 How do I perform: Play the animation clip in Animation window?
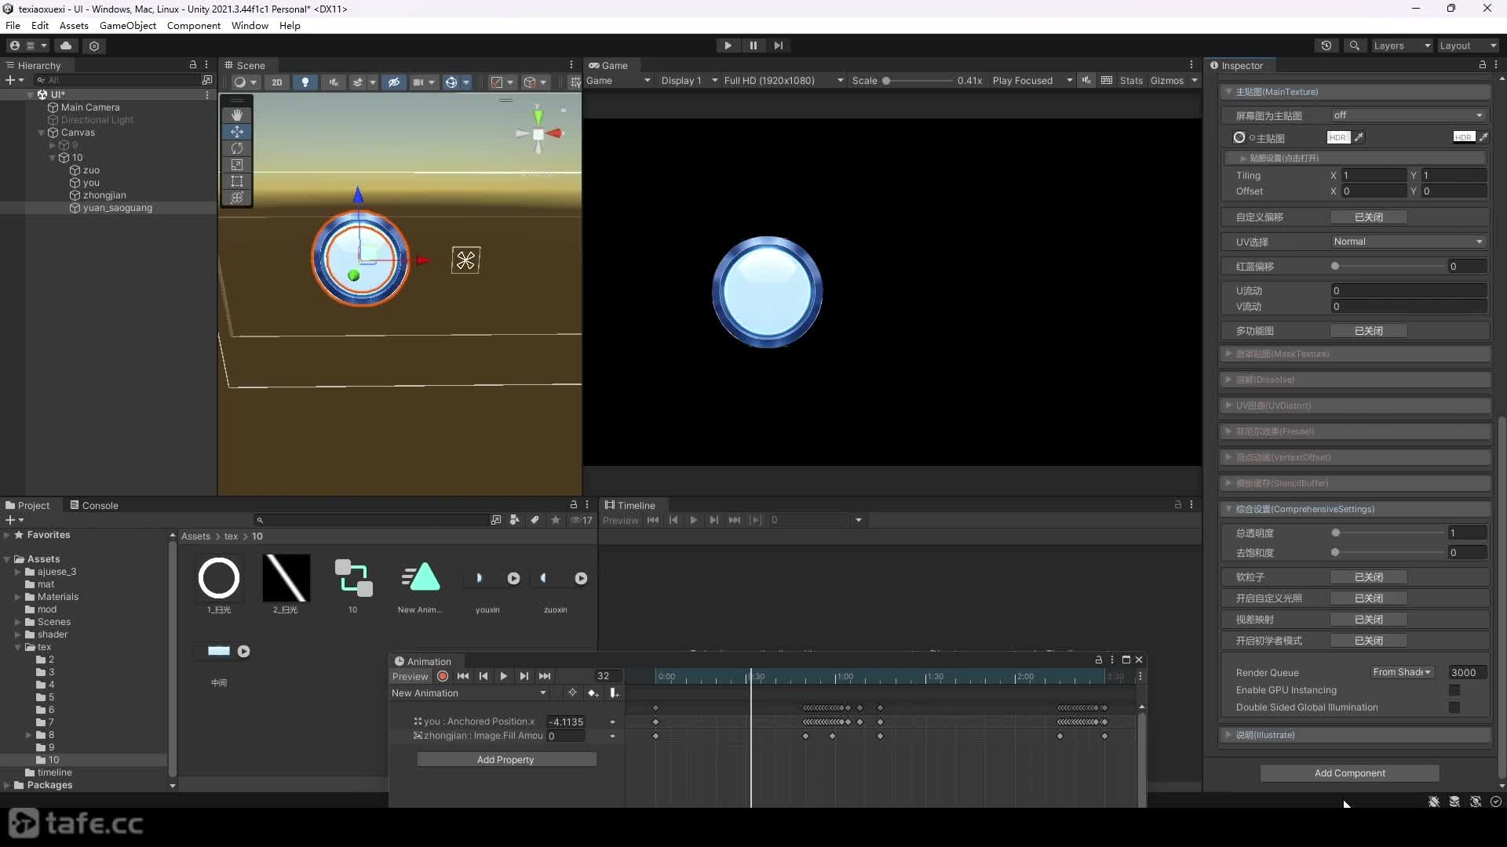coord(504,676)
